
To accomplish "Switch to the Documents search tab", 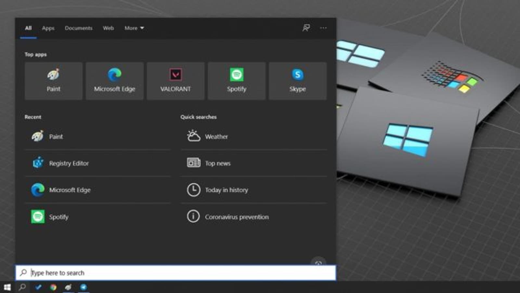I will point(79,28).
